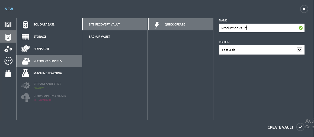
Task: Click the Network Services dotted circle icon
Action: pyautogui.click(x=8, y=61)
